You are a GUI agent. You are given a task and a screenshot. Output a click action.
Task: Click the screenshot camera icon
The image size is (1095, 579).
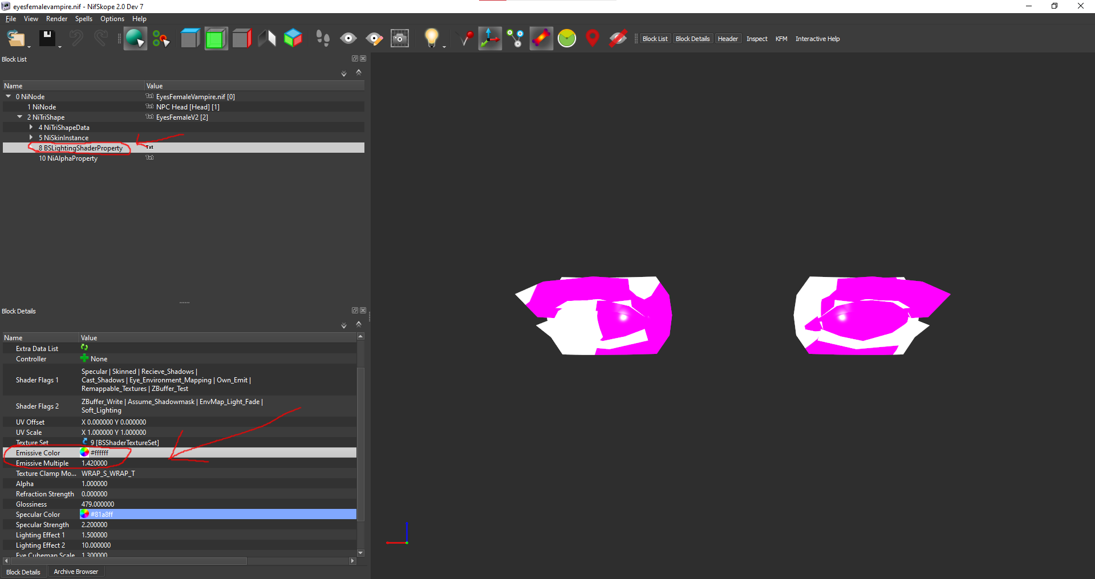coord(400,39)
